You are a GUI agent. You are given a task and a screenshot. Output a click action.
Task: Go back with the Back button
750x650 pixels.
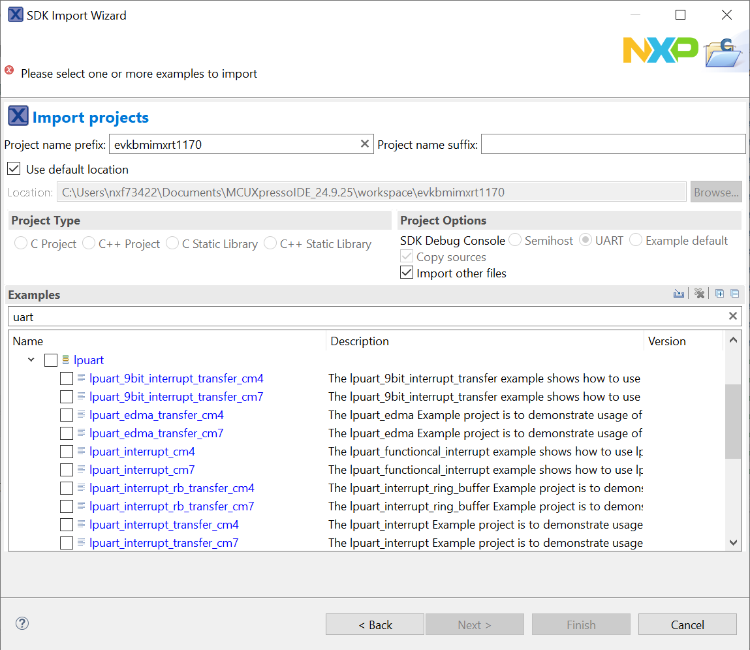tap(375, 625)
